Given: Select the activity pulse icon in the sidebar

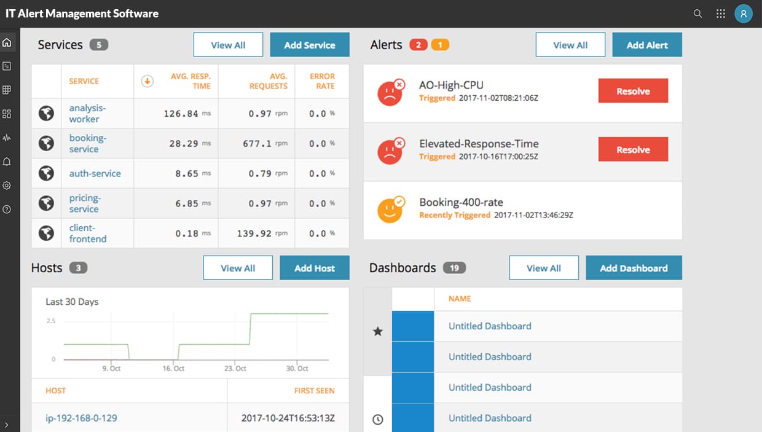Looking at the screenshot, I should click(7, 137).
